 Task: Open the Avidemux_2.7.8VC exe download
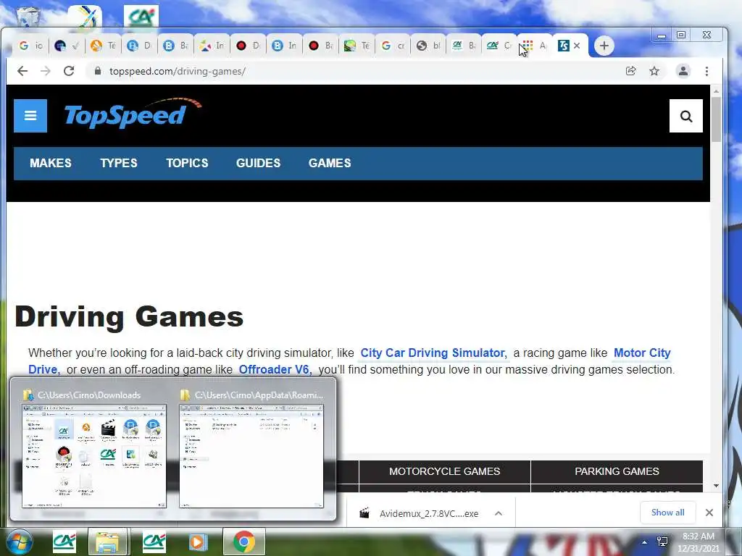(x=429, y=513)
